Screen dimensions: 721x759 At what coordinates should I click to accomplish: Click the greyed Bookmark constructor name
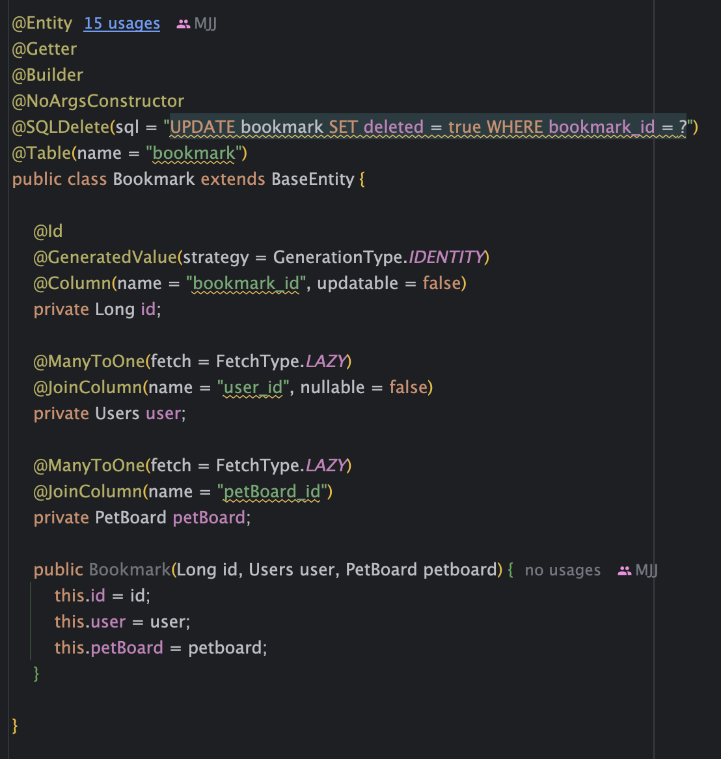pos(129,570)
